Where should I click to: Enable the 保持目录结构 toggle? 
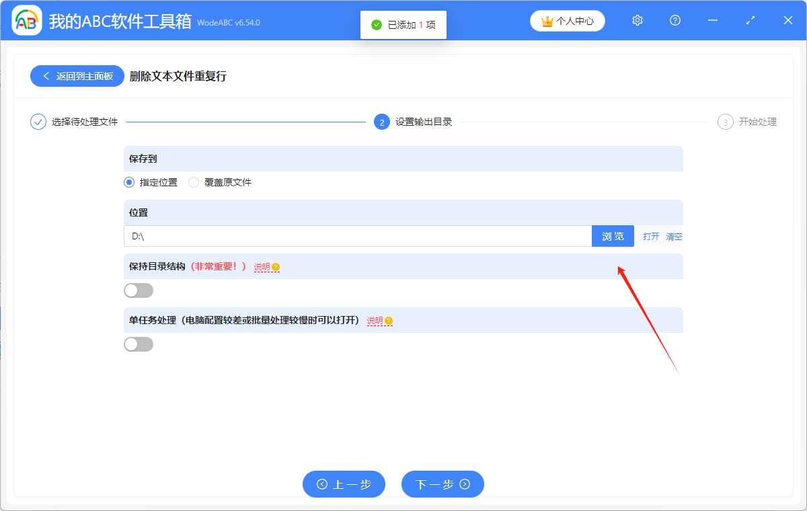coord(139,290)
